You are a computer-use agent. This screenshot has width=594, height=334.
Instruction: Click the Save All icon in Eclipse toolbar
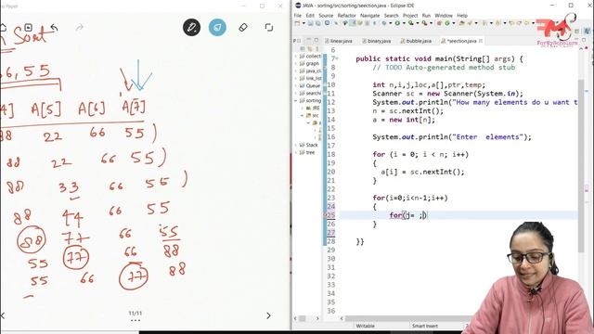click(x=317, y=23)
